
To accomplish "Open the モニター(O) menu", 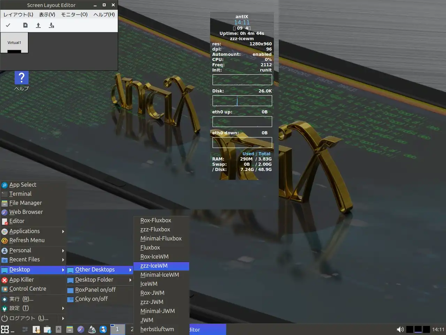I will [x=74, y=14].
